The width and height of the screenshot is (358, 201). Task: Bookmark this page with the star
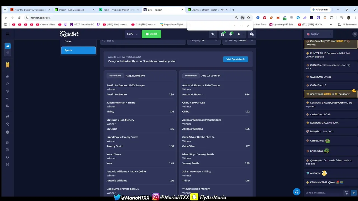click(248, 18)
